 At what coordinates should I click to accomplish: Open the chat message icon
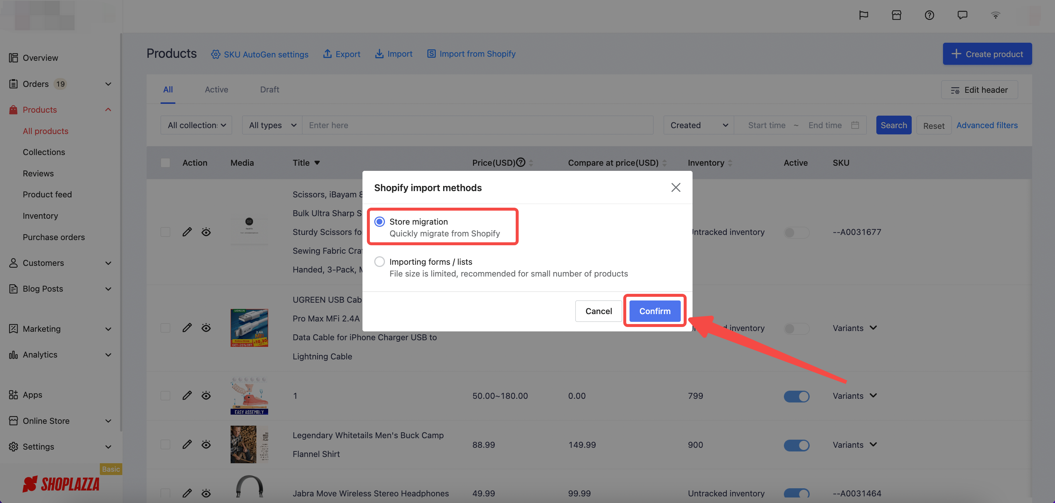tap(962, 15)
